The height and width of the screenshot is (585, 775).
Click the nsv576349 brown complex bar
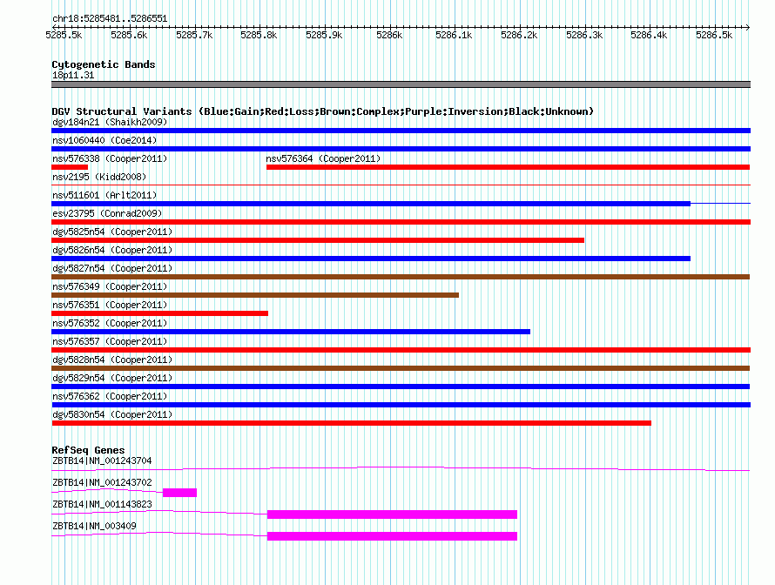click(x=255, y=295)
